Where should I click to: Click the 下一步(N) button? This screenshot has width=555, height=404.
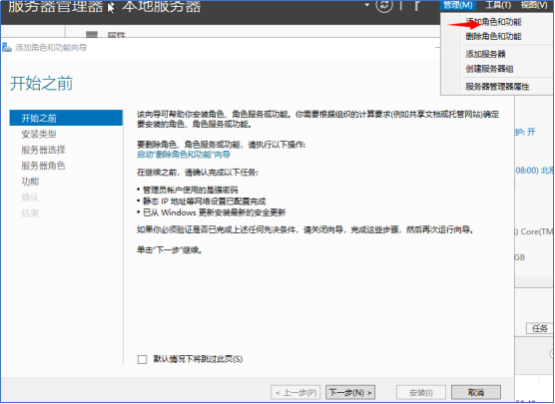350,392
